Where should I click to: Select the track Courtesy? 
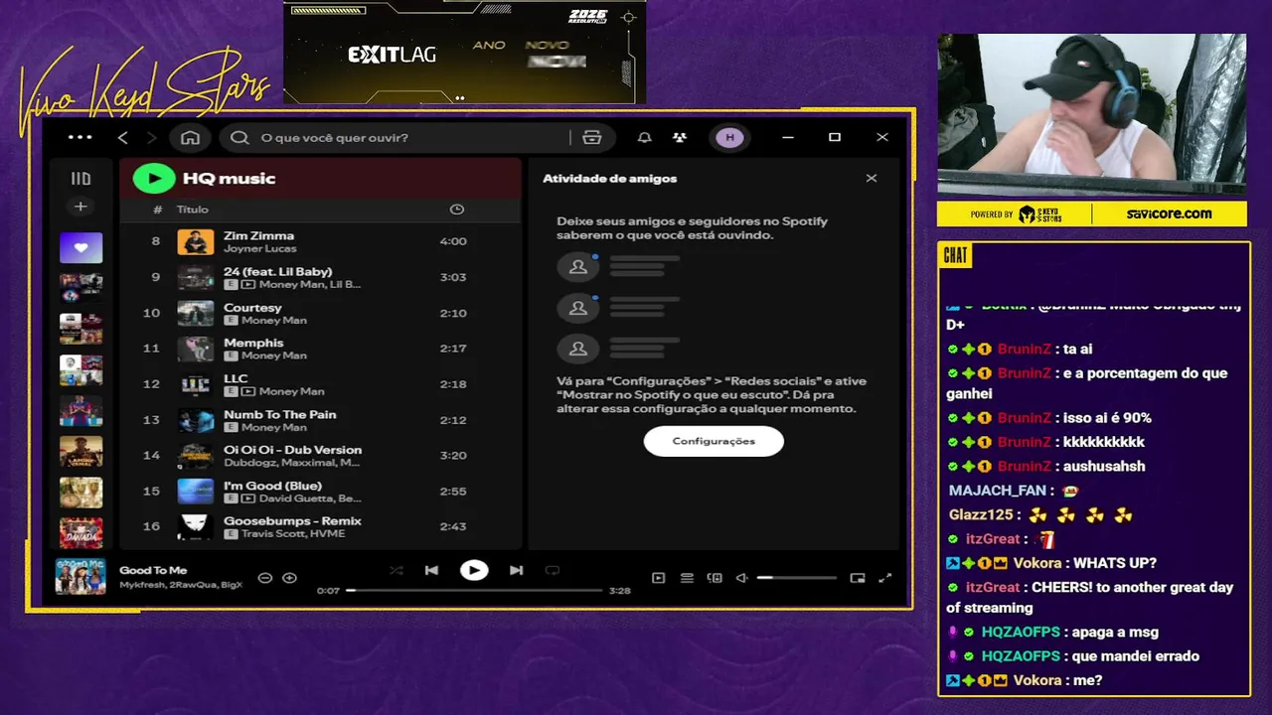pos(320,313)
